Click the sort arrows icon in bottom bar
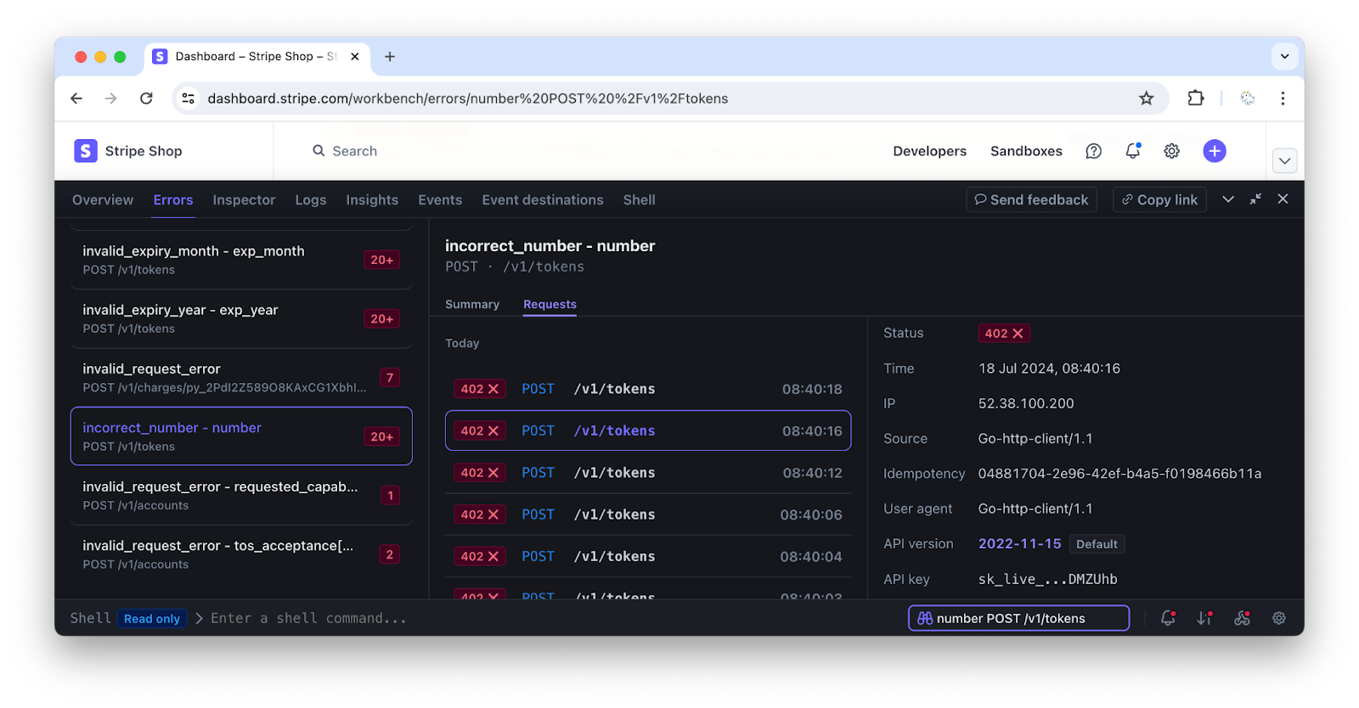The image size is (1359, 708). (x=1204, y=618)
